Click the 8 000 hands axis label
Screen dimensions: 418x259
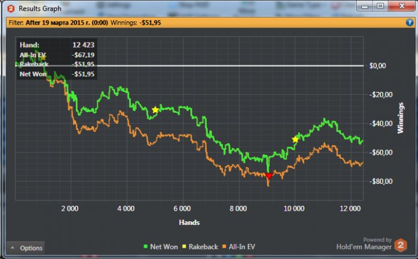click(x=238, y=208)
